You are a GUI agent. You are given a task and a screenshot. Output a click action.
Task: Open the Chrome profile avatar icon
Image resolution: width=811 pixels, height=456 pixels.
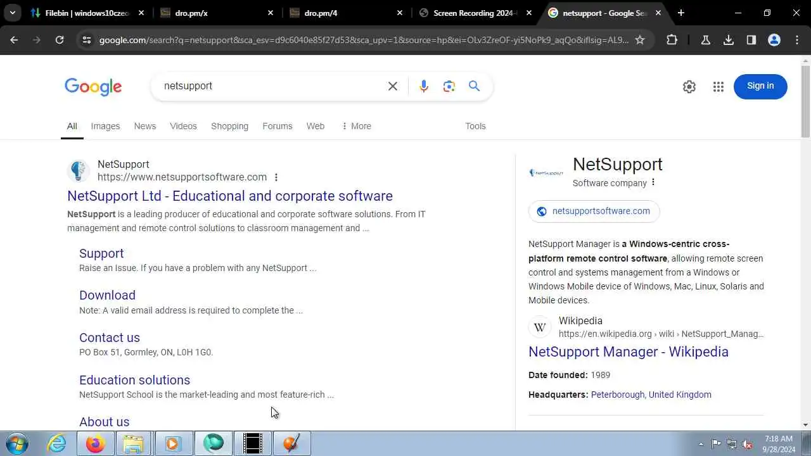[x=774, y=40]
